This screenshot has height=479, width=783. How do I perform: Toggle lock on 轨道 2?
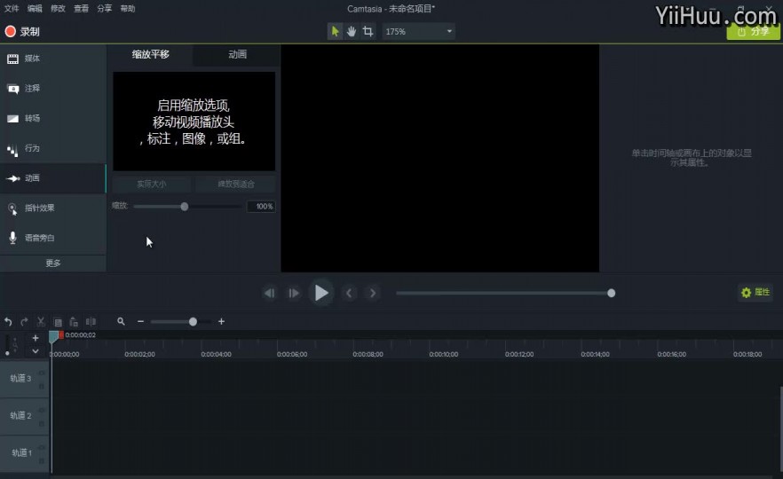tap(42, 423)
